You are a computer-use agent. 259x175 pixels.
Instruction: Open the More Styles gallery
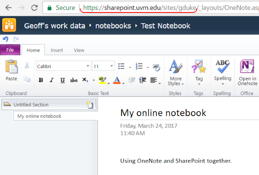[176, 73]
